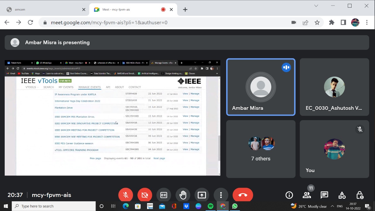375x211 pixels.
Task: Open a new Chrome tab
Action: (x=185, y=10)
